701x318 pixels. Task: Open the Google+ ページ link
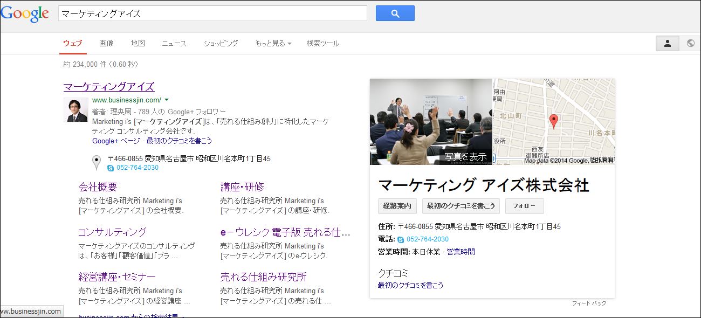pos(116,141)
